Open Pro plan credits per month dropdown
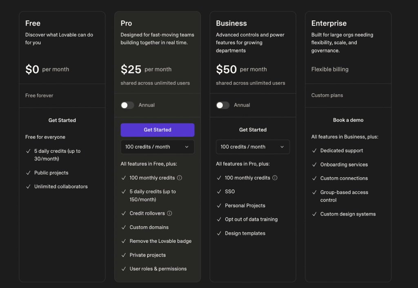The width and height of the screenshot is (418, 288). pyautogui.click(x=157, y=147)
